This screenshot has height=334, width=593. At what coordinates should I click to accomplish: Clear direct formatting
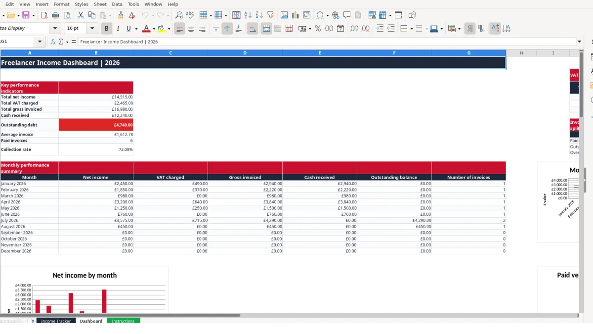pos(132,15)
